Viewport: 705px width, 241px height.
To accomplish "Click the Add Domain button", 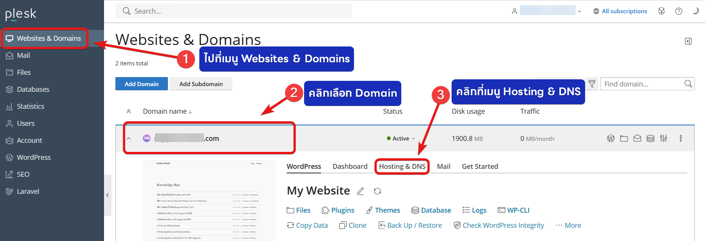I will pos(141,84).
